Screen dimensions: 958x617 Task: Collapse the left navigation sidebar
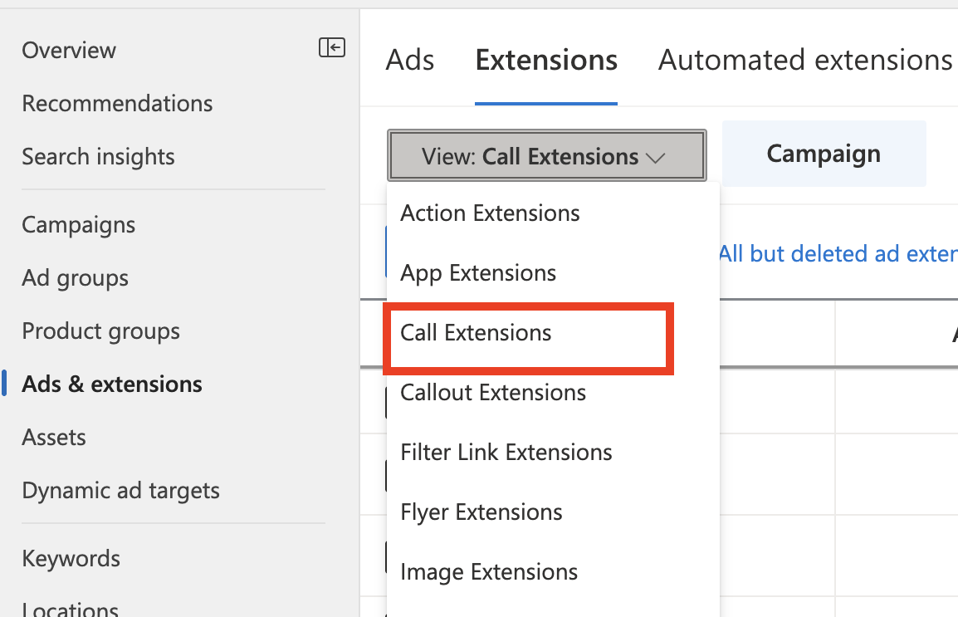pyautogui.click(x=332, y=48)
